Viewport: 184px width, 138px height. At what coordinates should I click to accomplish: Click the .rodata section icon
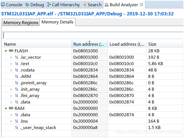click(x=17, y=70)
